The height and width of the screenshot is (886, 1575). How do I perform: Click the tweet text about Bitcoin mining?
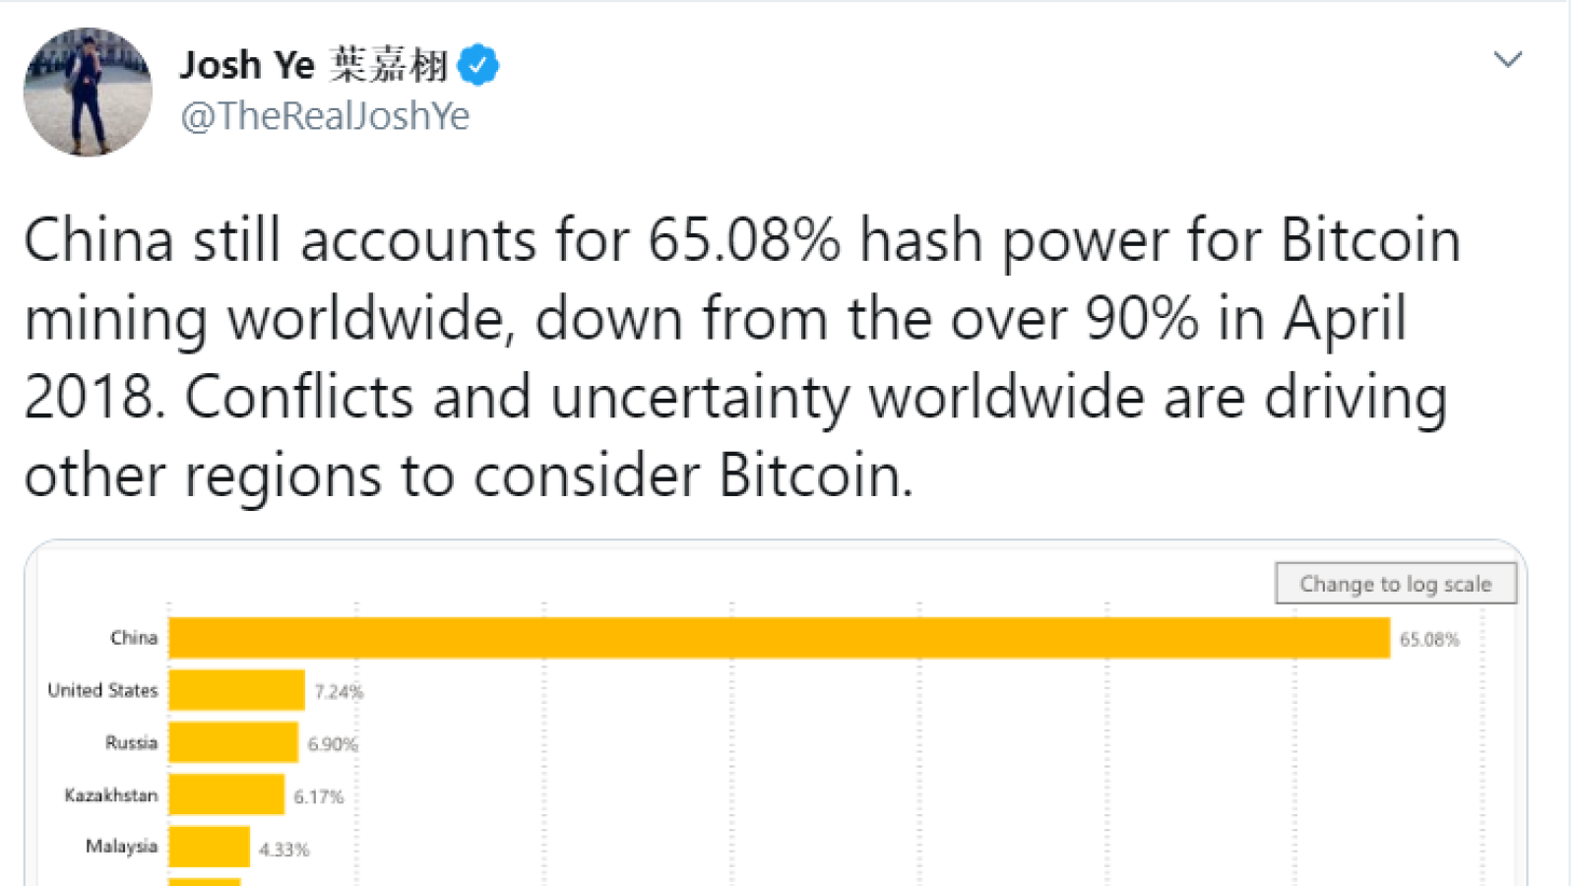742,357
